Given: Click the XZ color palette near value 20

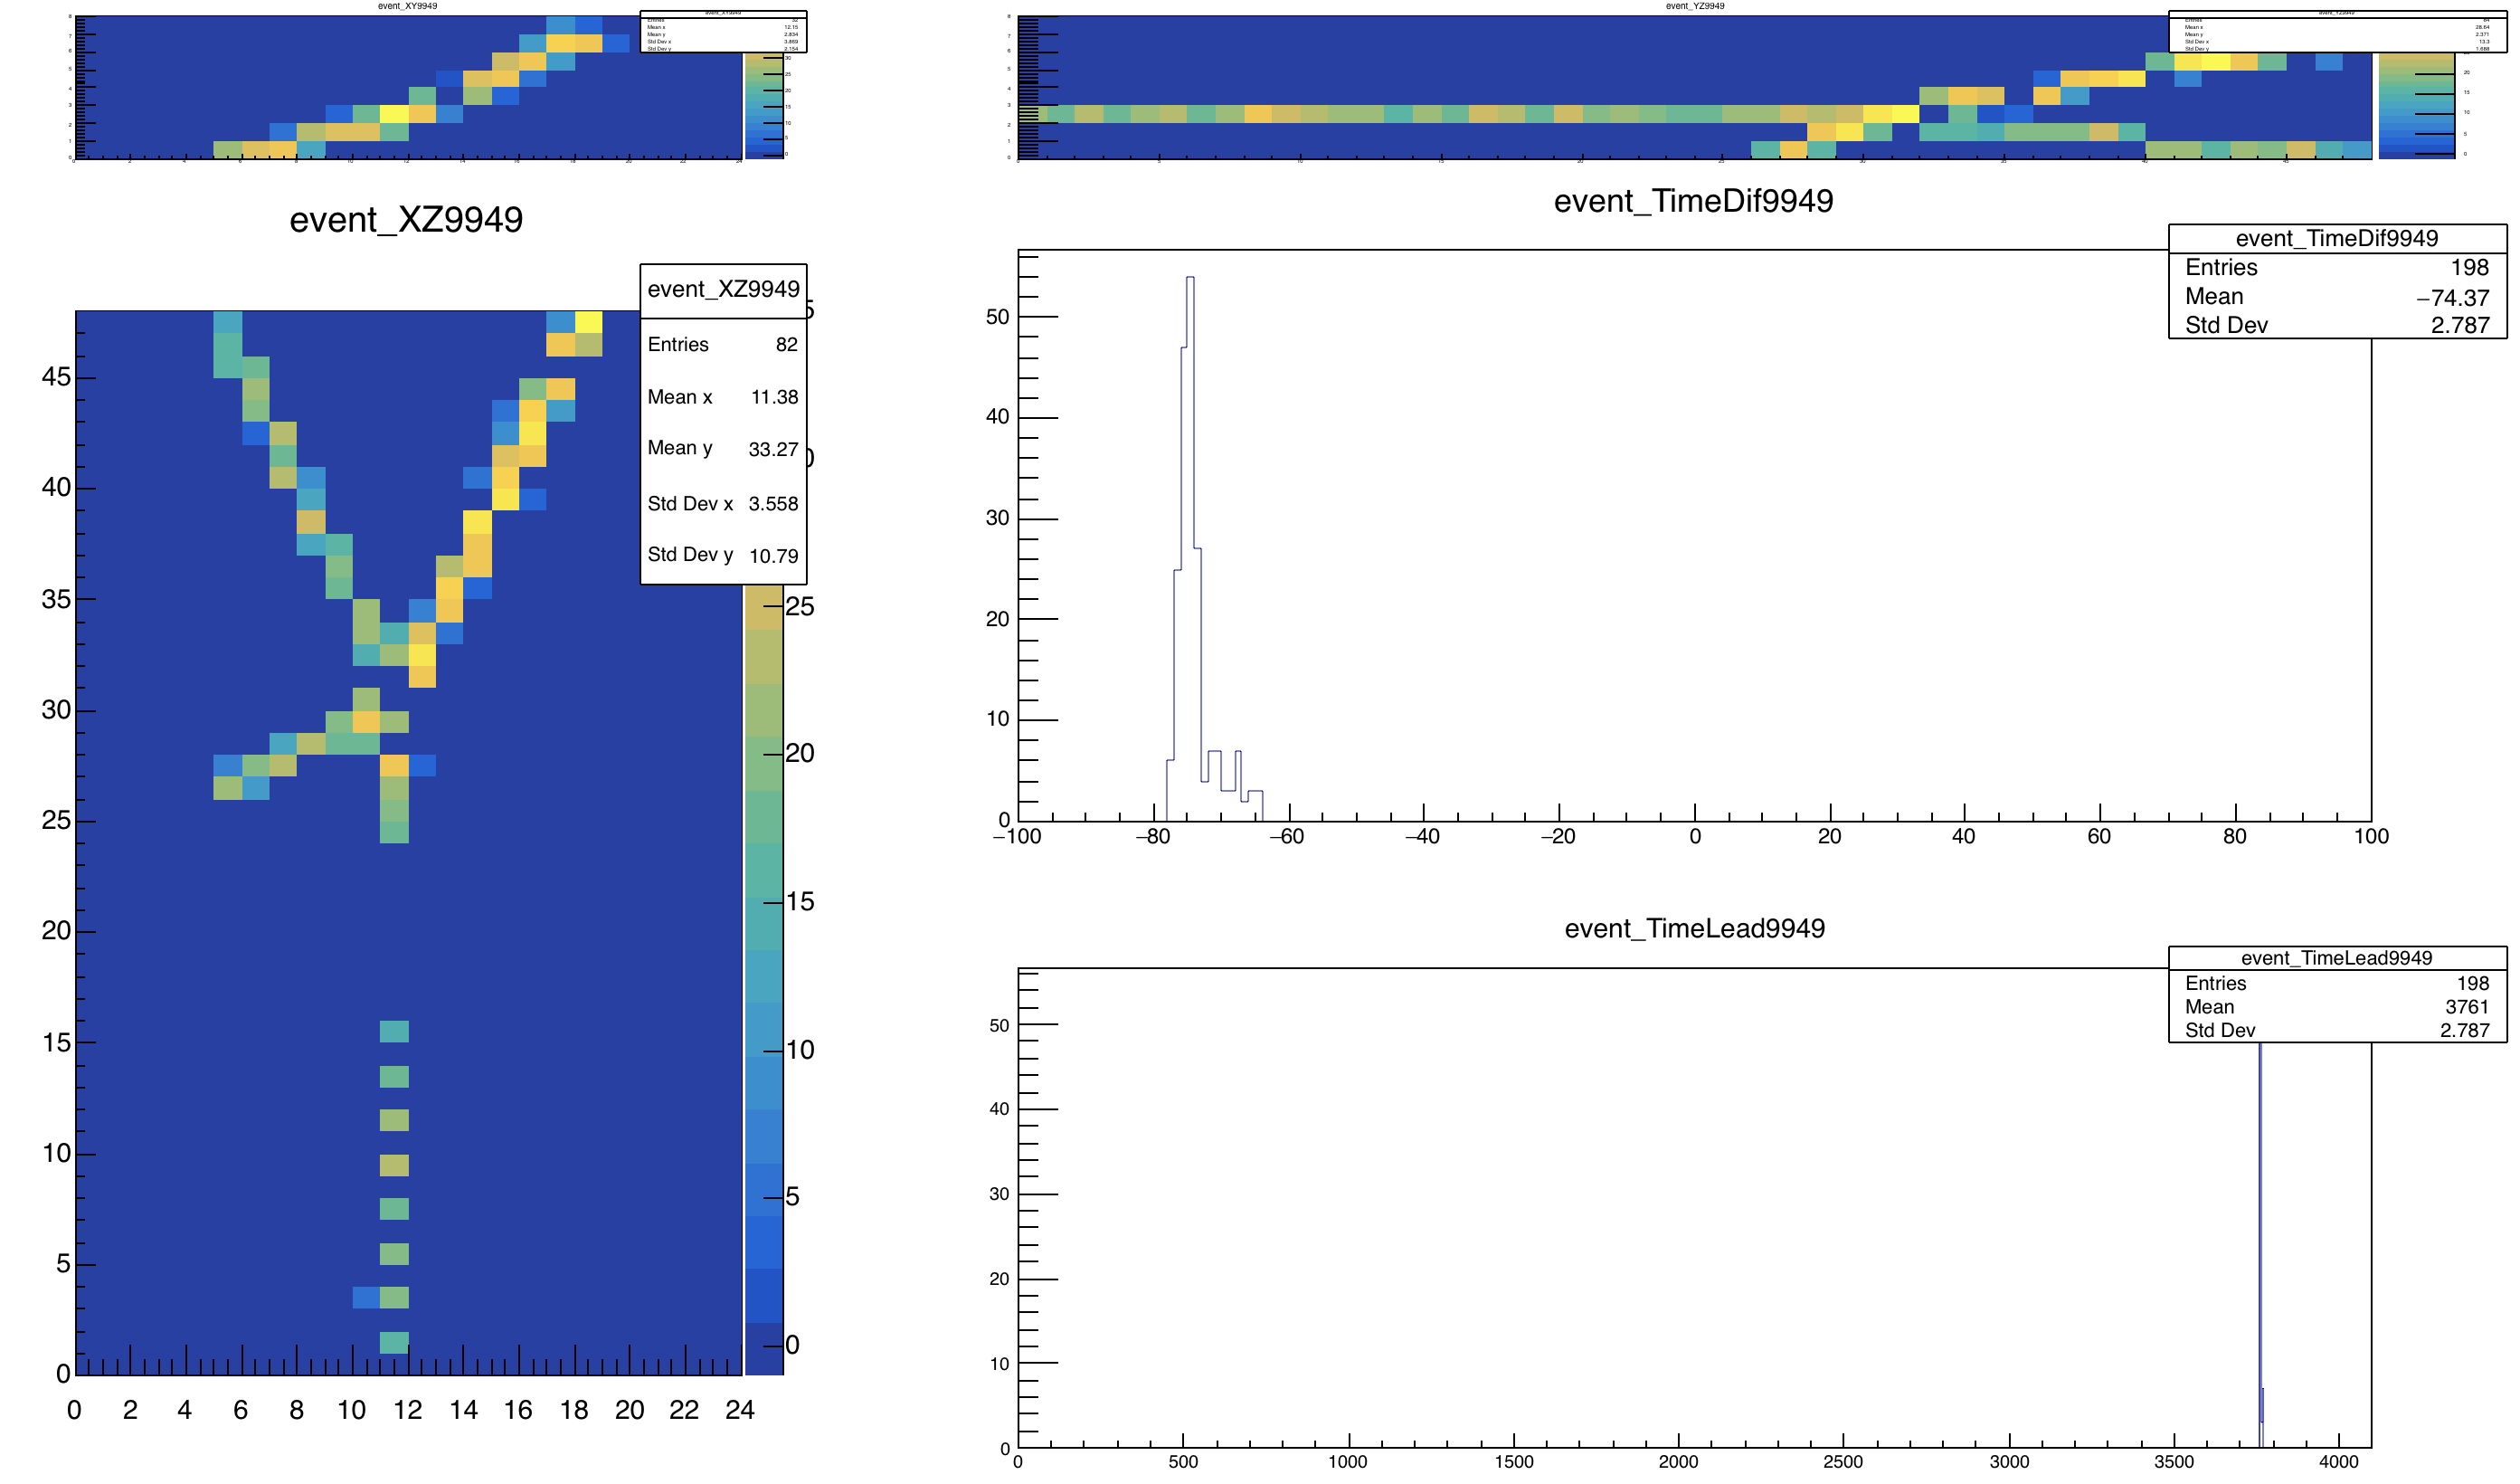Looking at the screenshot, I should click(763, 754).
